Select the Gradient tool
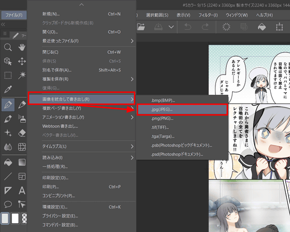This screenshot has height=232, width=290. coord(22,162)
